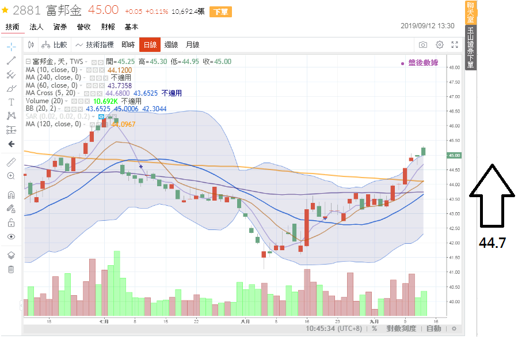Expand the Volume (20) dropdown arrow
The image size is (518, 343).
coord(66,101)
